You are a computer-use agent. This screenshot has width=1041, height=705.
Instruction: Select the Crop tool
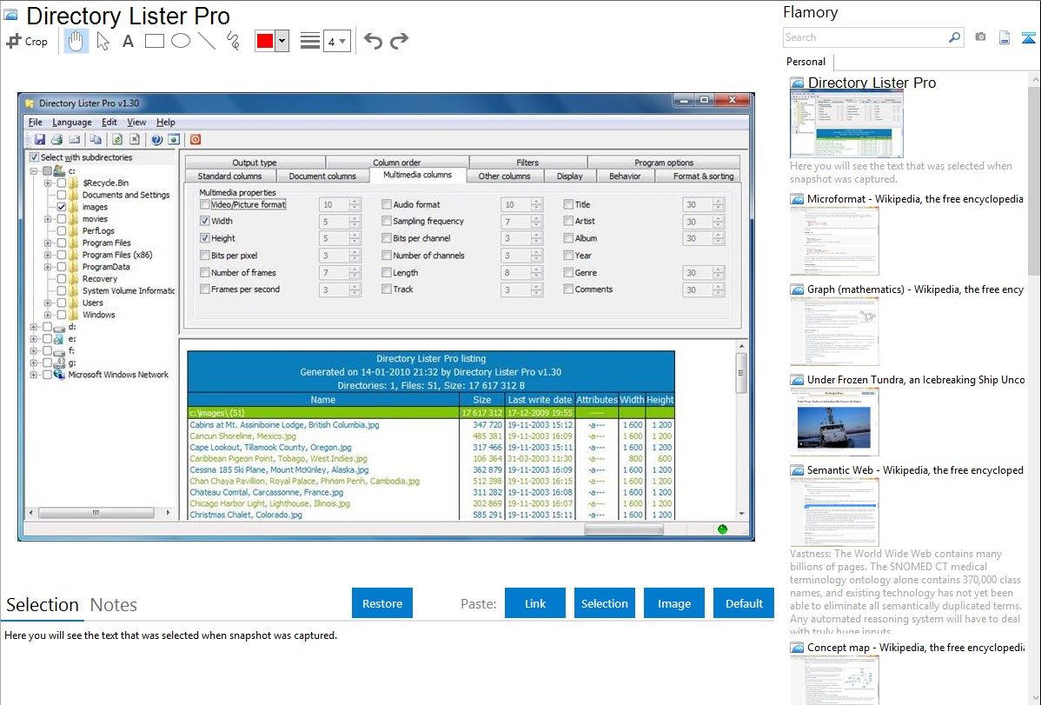[x=27, y=41]
